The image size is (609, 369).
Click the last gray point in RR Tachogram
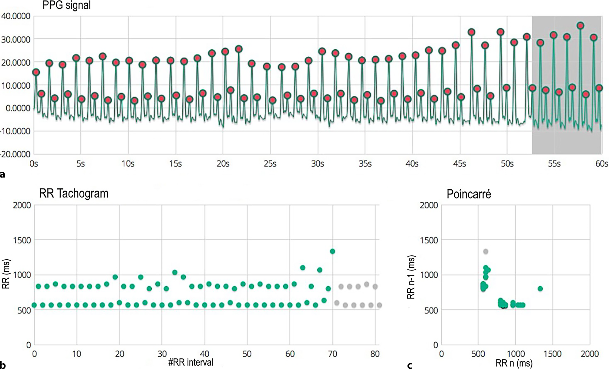pyautogui.click(x=379, y=305)
